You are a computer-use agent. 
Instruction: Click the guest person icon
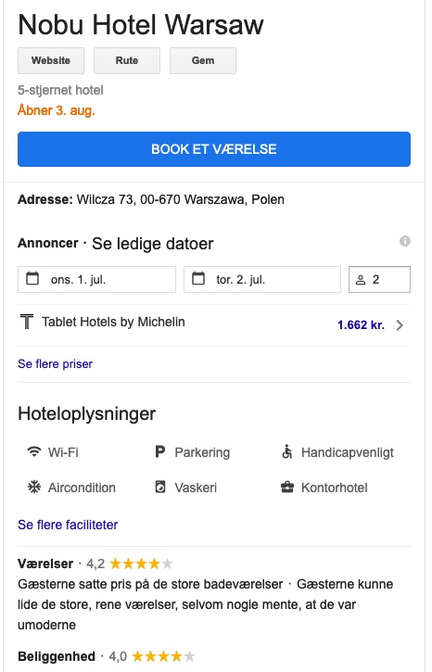coord(361,280)
